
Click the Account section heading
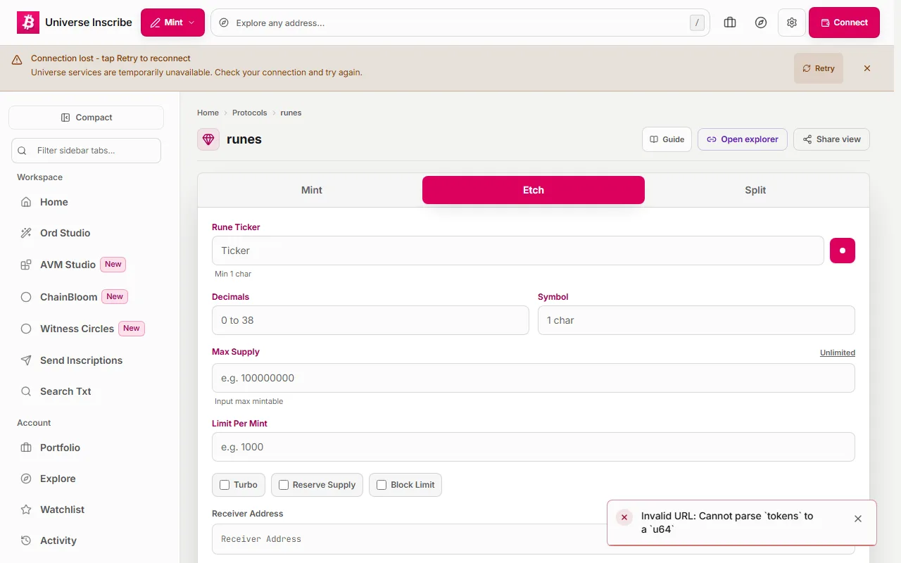(x=34, y=423)
